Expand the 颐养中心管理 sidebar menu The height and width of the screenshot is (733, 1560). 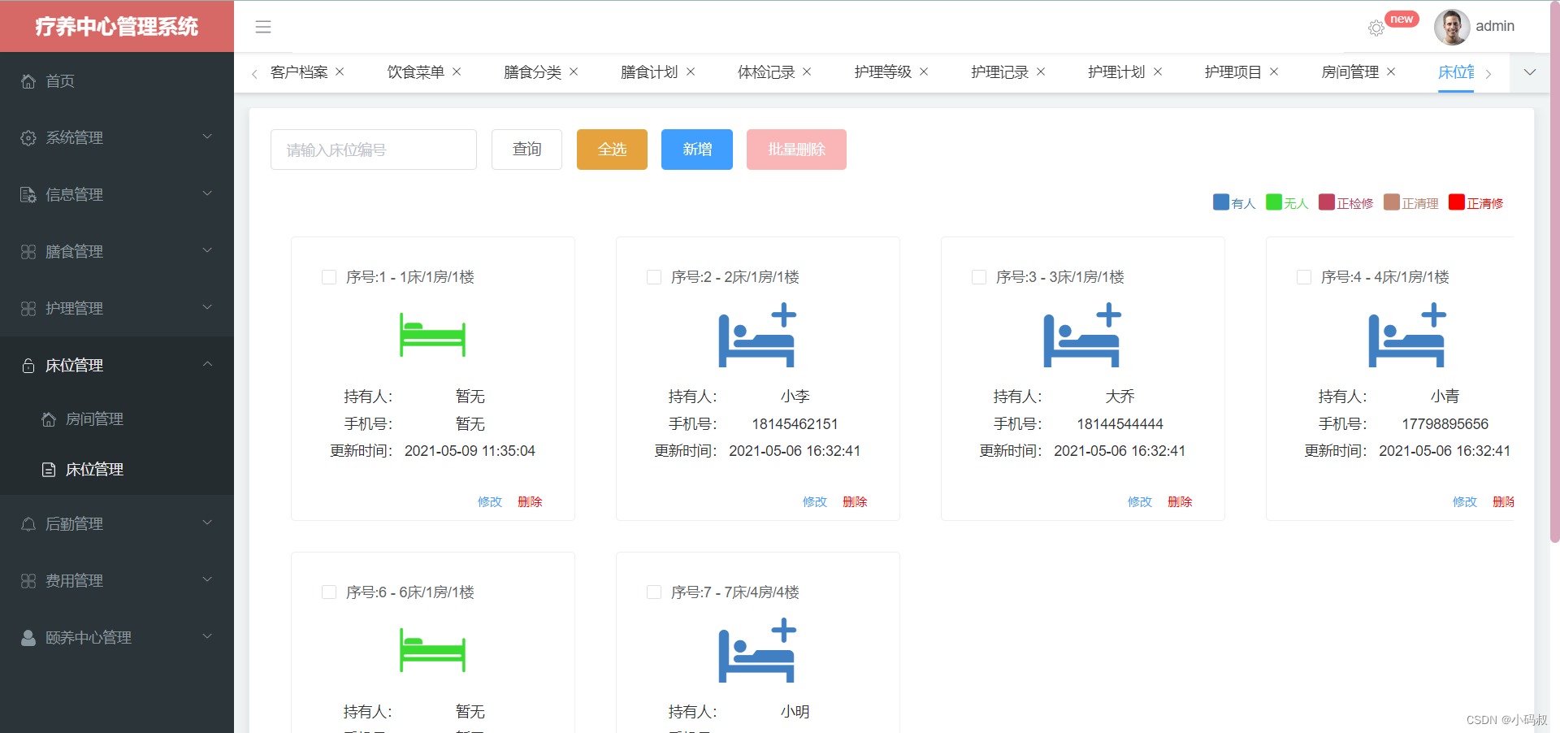pyautogui.click(x=117, y=638)
